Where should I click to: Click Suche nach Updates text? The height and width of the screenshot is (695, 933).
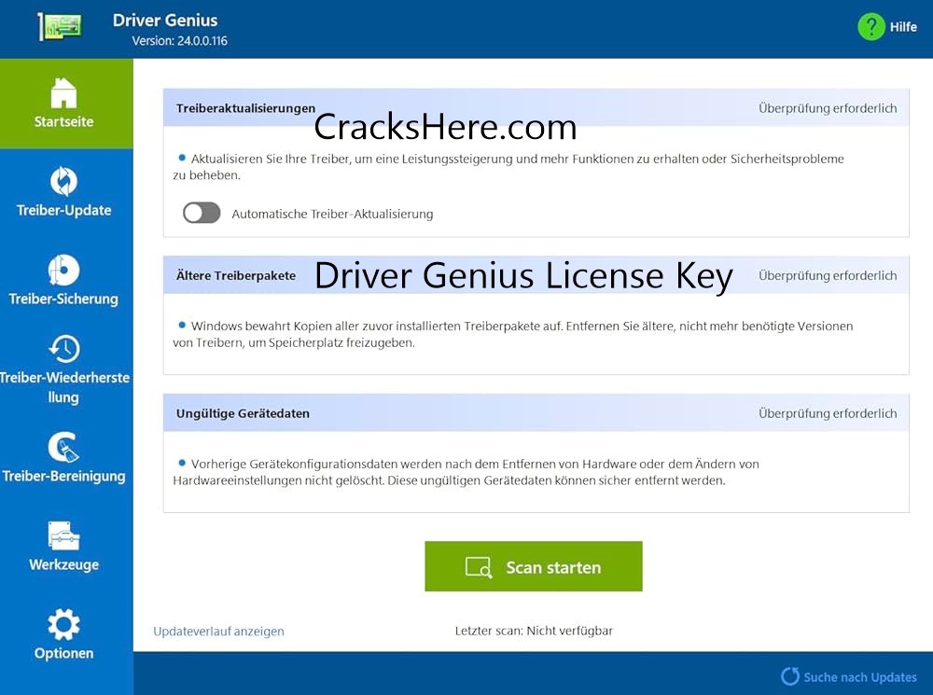point(860,677)
